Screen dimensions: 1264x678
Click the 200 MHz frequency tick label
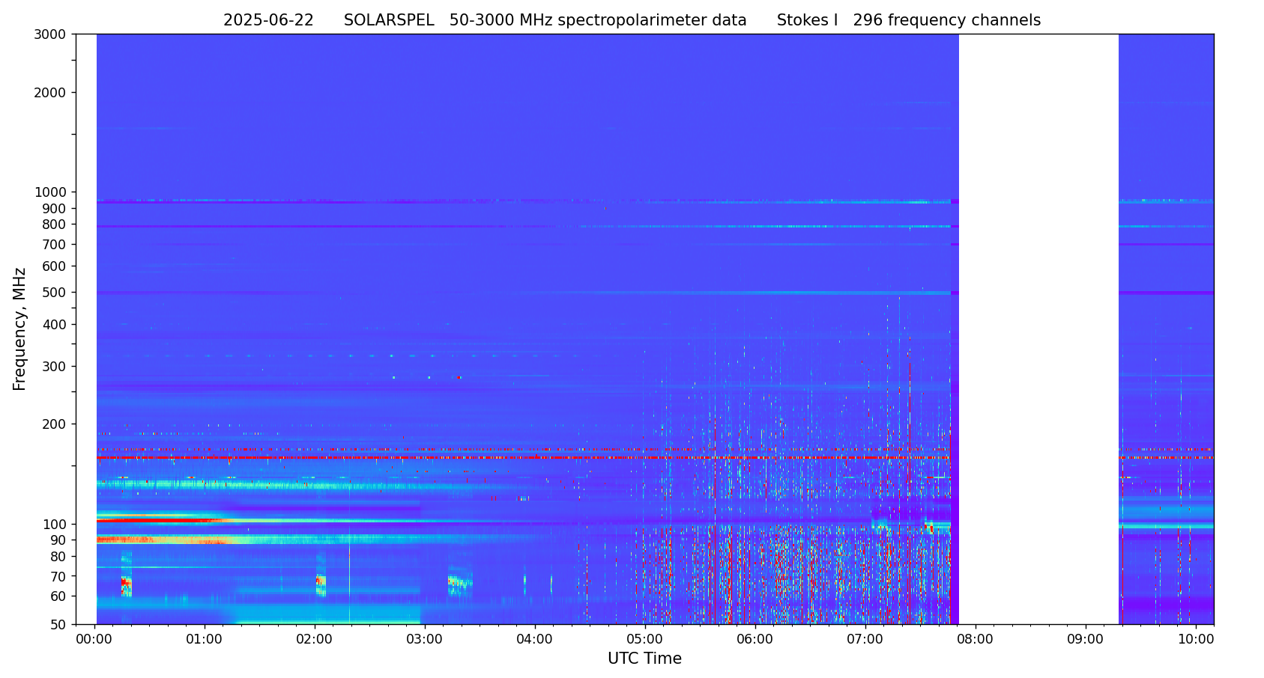[x=53, y=424]
